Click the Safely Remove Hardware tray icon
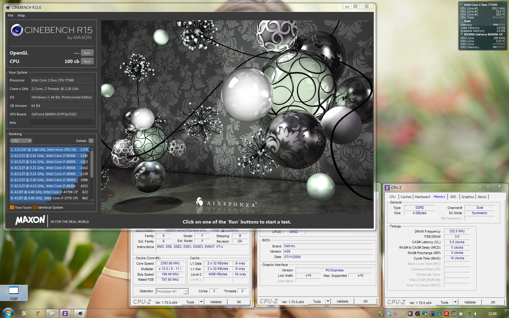Screen dimensions: 509x318 pyautogui.click(x=381, y=314)
